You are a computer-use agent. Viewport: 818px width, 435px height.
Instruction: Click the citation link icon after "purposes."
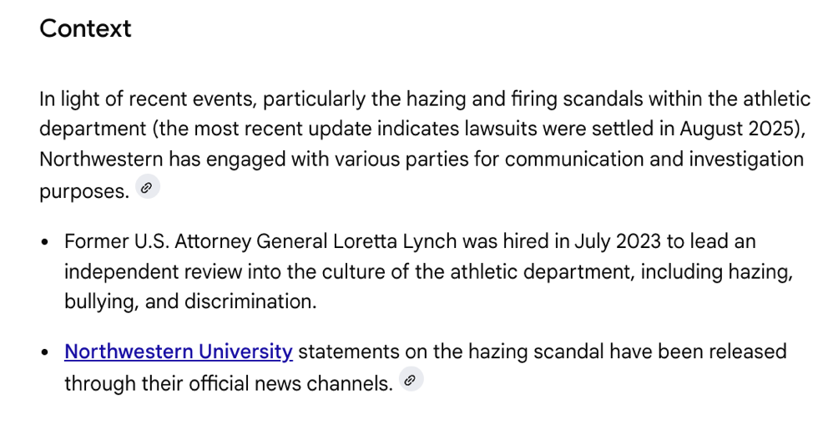click(x=147, y=189)
